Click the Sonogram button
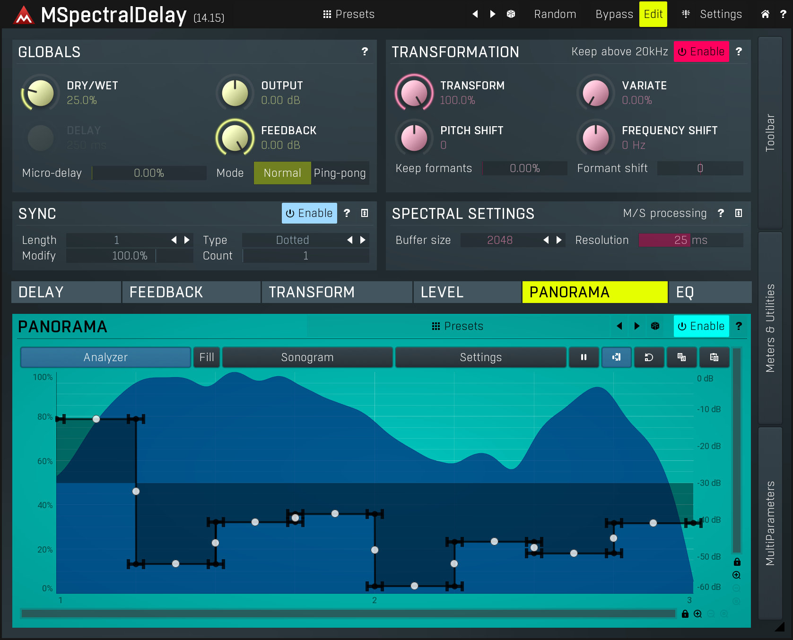The image size is (793, 640). [x=307, y=357]
